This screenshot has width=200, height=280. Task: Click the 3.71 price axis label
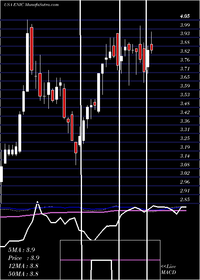point(185,68)
